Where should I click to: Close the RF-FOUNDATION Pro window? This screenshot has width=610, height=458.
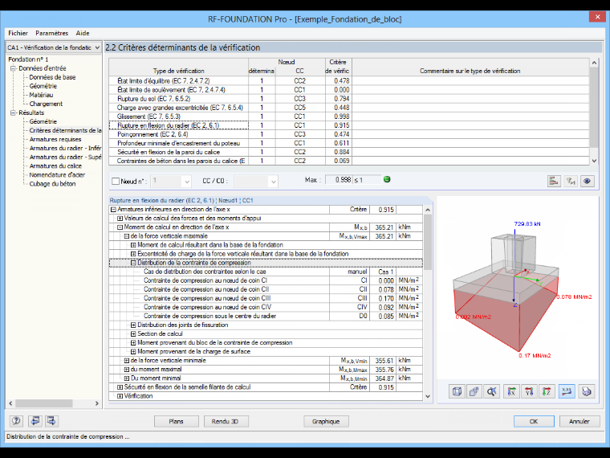(597, 17)
